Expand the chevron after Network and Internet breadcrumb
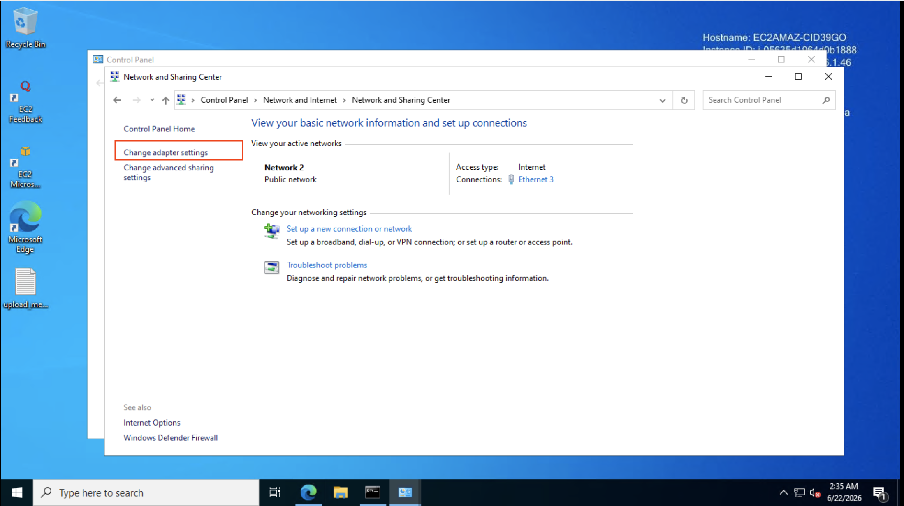This screenshot has height=506, width=904. coord(344,100)
